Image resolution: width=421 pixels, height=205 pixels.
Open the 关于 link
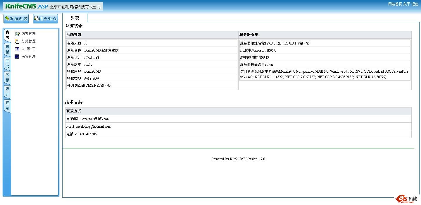point(407,4)
